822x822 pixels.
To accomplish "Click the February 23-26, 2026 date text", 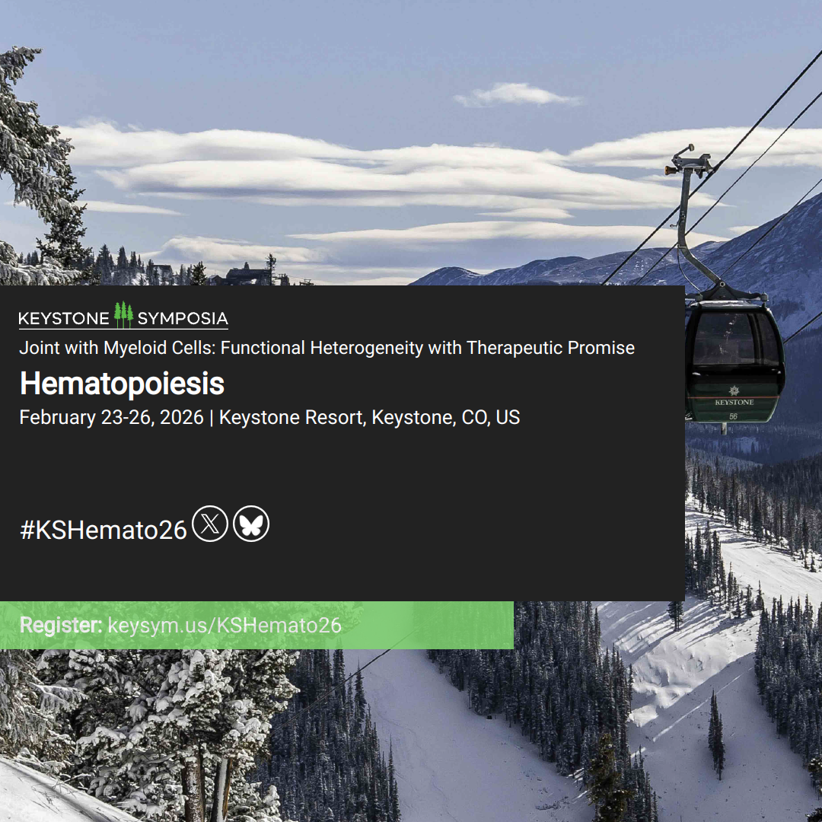I will click(112, 417).
